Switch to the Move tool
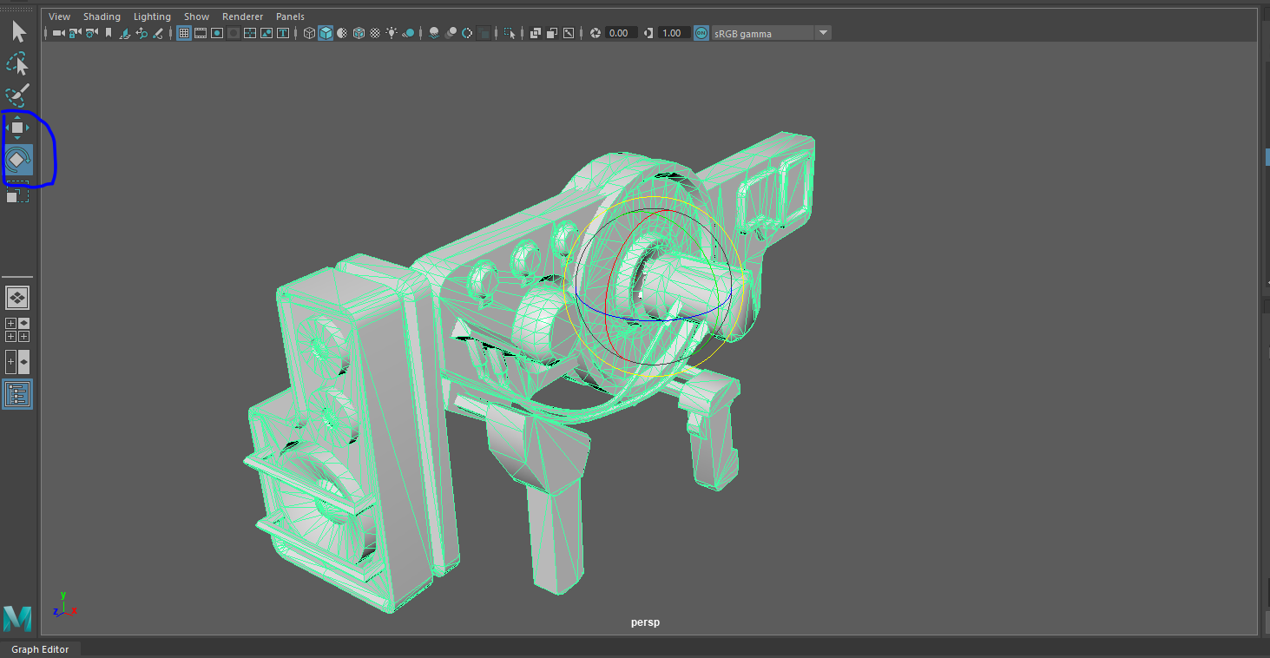Screen dimensions: 1270x658 tap(17, 128)
